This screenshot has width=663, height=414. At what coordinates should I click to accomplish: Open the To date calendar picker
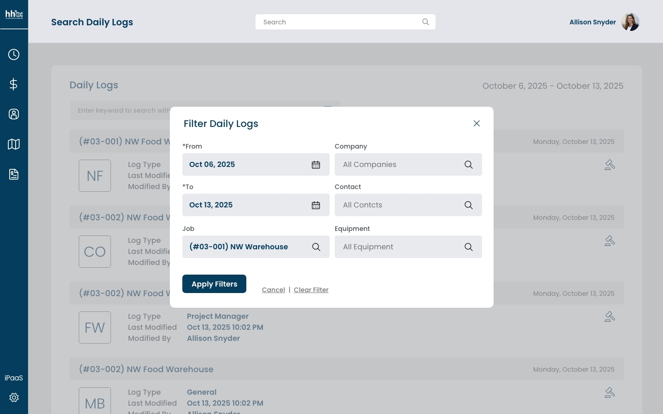point(316,205)
